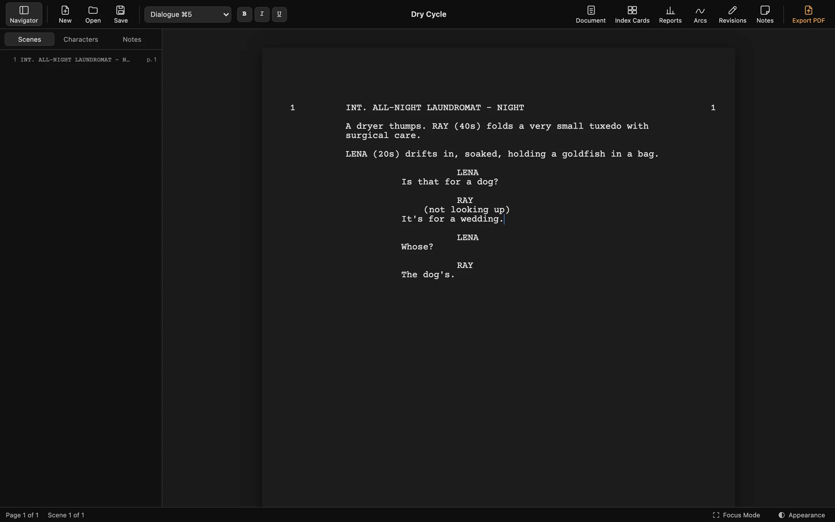Click the "Scene 1 of 1" status entry

(x=66, y=515)
